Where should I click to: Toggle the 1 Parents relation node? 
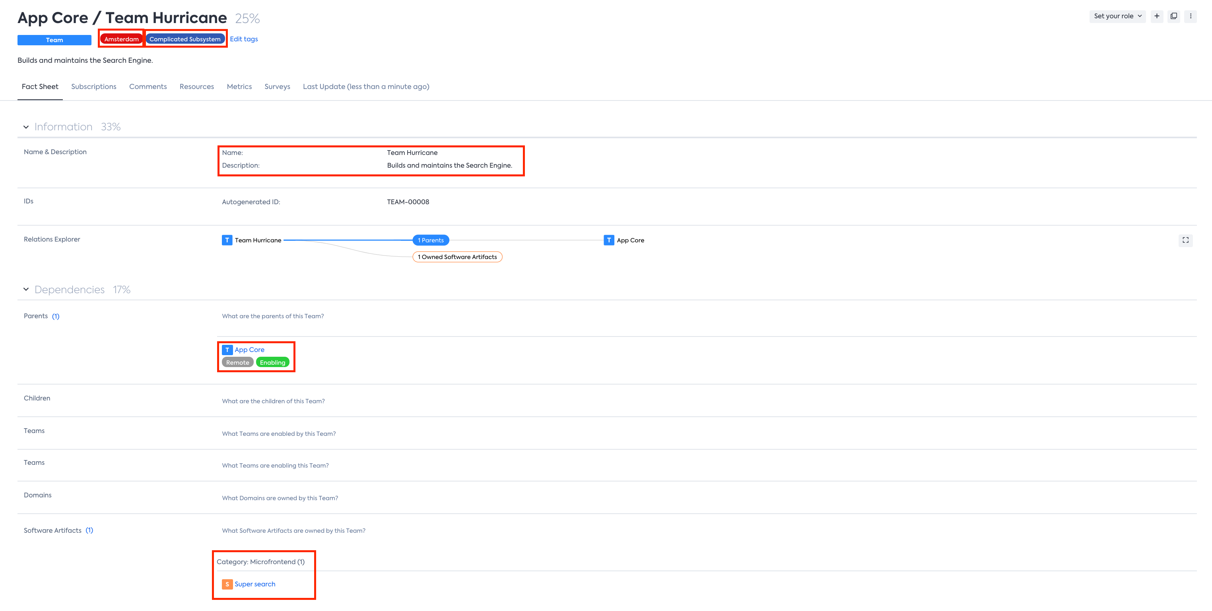point(431,240)
